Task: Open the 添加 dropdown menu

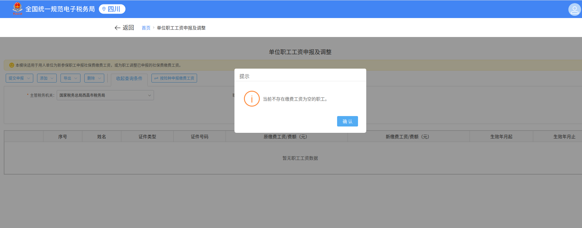Action: [x=47, y=78]
